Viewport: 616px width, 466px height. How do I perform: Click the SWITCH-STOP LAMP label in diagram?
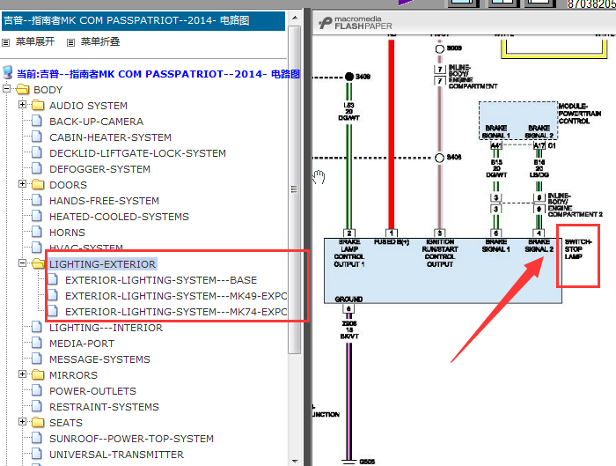[577, 249]
